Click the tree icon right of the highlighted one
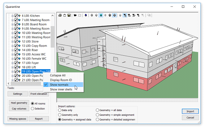The image size is (205, 127). coord(129,15)
